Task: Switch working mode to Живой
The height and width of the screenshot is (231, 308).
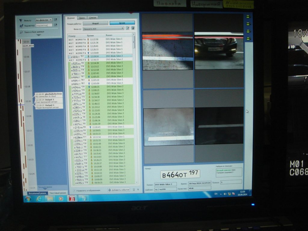Action: click(x=95, y=23)
